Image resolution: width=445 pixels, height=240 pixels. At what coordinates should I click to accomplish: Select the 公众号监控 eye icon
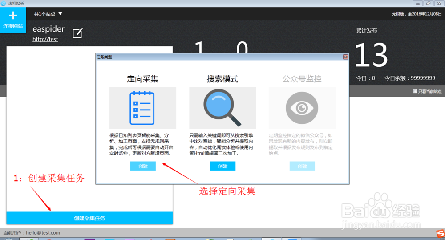(302, 108)
